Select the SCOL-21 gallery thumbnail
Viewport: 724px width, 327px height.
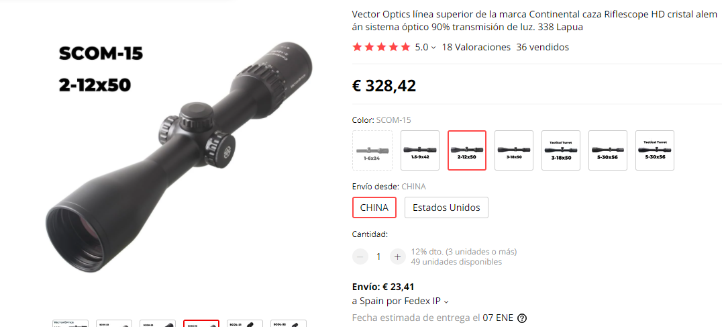pos(245,323)
